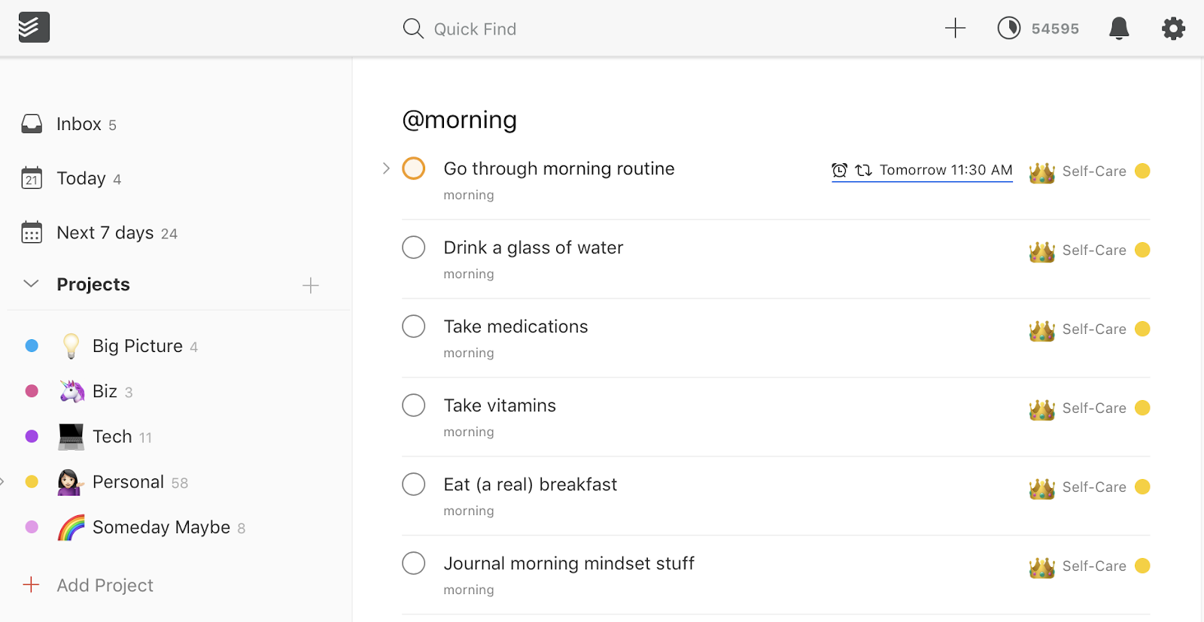The width and height of the screenshot is (1204, 622).
Task: Collapse the Projects section
Action: click(x=30, y=284)
